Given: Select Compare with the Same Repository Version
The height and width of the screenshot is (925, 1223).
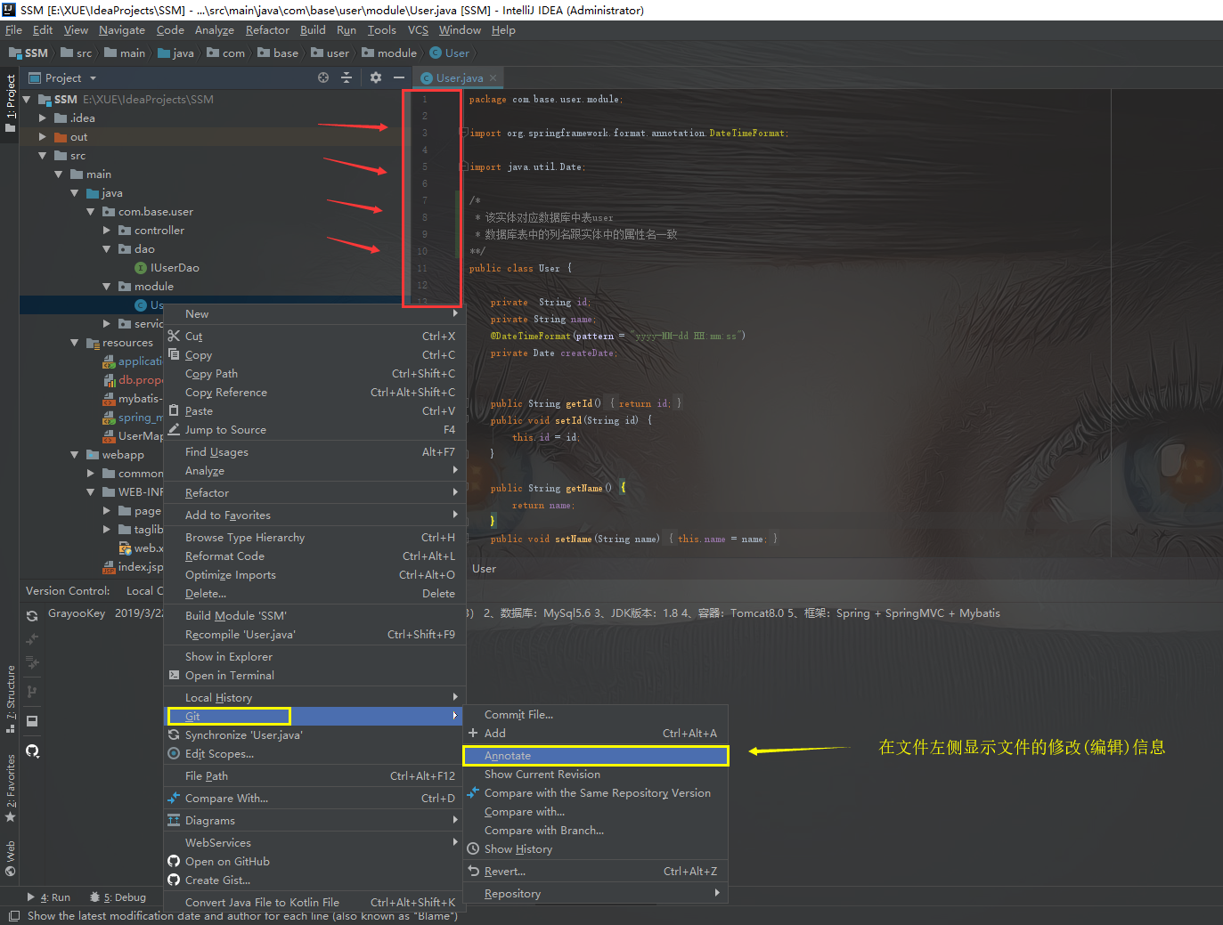Looking at the screenshot, I should click(596, 792).
